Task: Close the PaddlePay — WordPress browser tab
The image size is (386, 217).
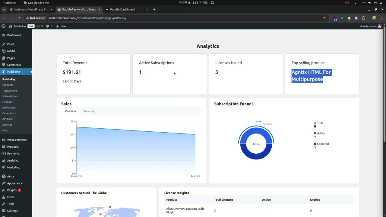Action: tap(99, 9)
